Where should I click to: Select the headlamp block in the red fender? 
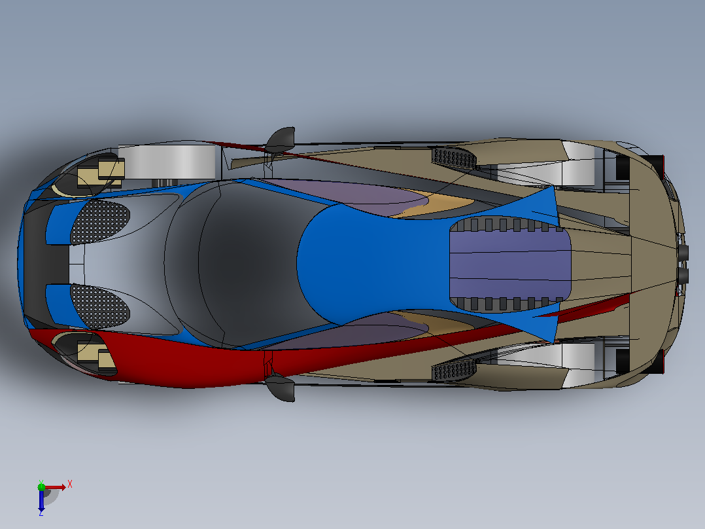click(x=95, y=354)
